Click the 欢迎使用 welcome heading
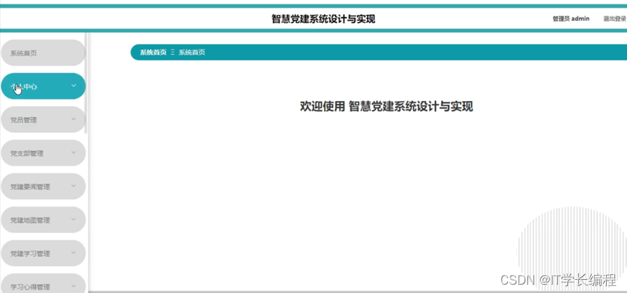Viewport: 627px width, 293px height. tap(386, 106)
